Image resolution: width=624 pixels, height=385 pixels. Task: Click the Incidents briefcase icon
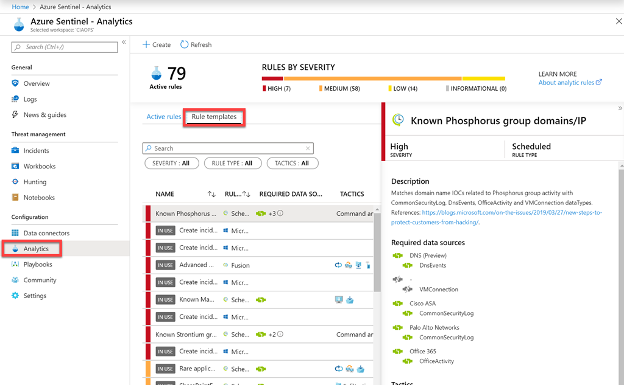[16, 150]
